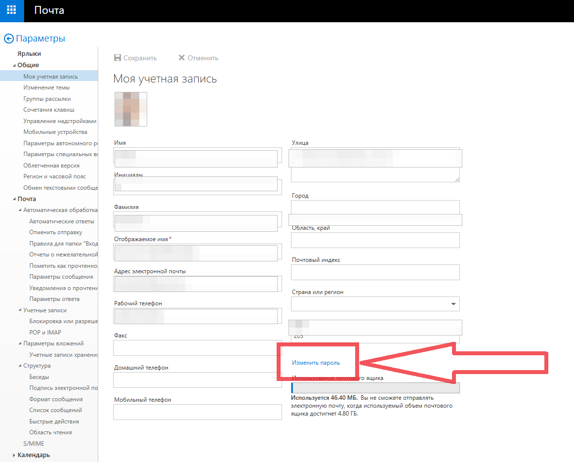Open the app launcher grid icon

coord(11,10)
